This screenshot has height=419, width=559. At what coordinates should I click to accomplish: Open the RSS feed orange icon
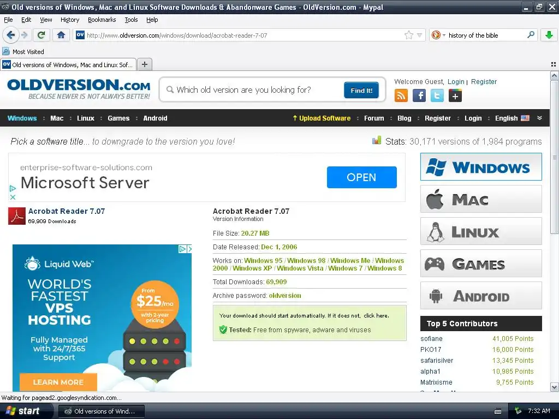[x=401, y=95]
